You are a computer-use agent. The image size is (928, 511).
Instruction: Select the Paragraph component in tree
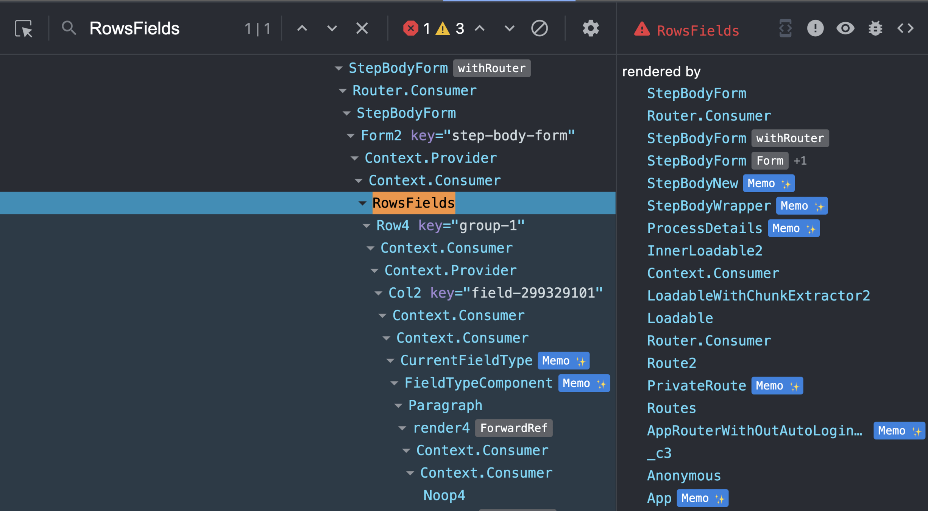pyautogui.click(x=445, y=405)
